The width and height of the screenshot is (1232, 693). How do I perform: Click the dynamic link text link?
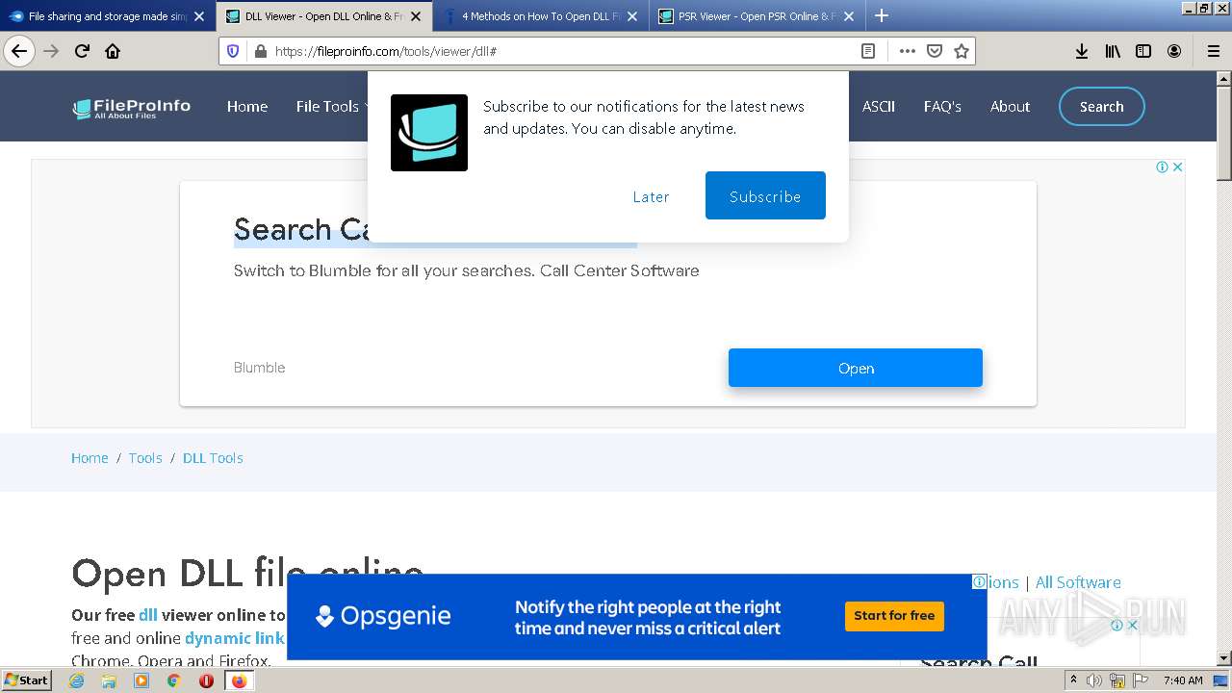tap(235, 638)
